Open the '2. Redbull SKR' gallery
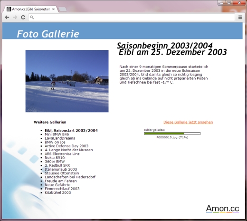The image size is (247, 221). click(x=57, y=165)
